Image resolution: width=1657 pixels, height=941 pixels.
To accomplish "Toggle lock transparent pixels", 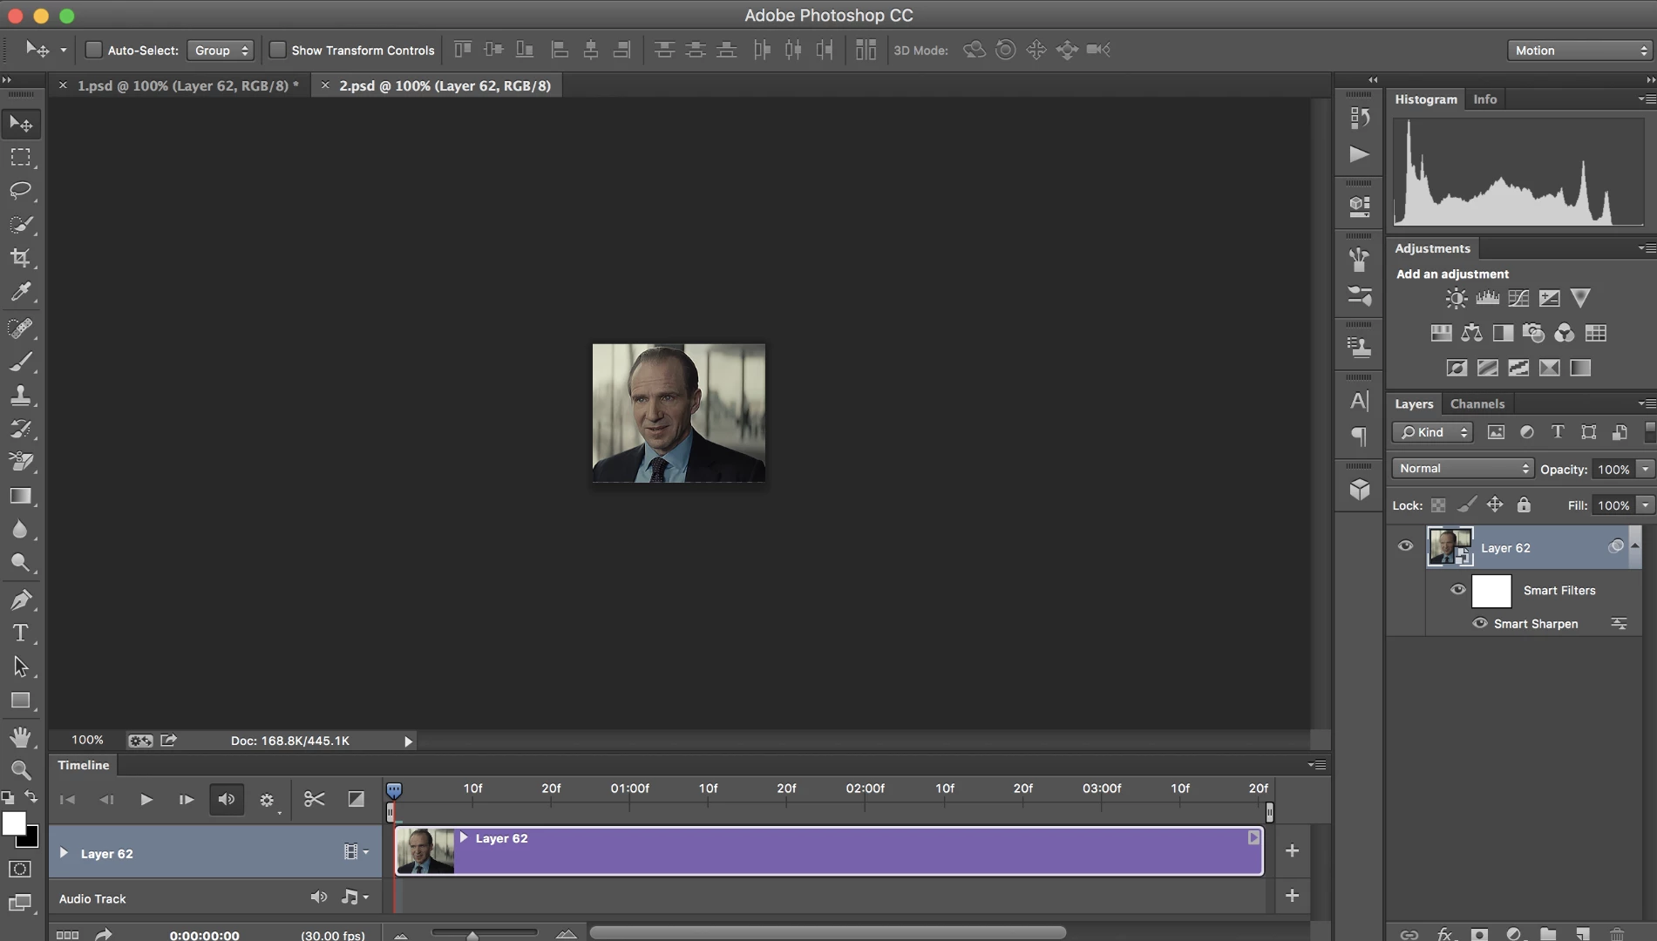I will pyautogui.click(x=1438, y=505).
